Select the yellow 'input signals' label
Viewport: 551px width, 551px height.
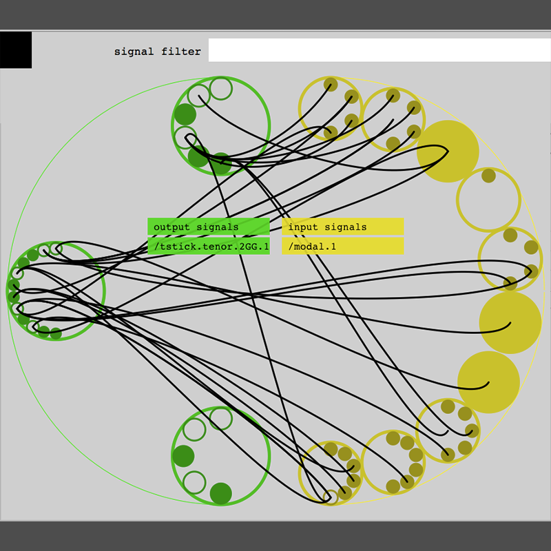[x=342, y=227]
